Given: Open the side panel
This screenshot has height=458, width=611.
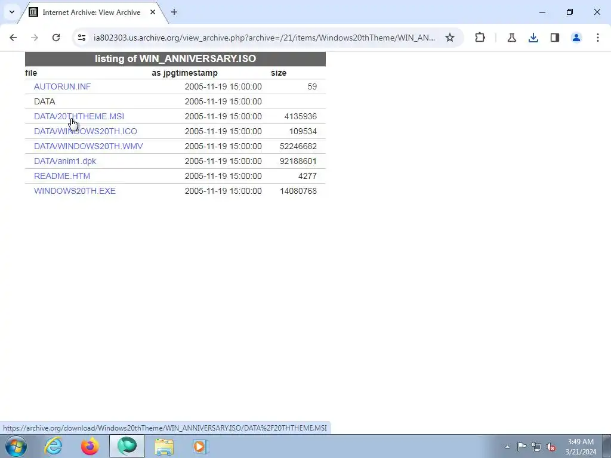Looking at the screenshot, I should pyautogui.click(x=554, y=38).
